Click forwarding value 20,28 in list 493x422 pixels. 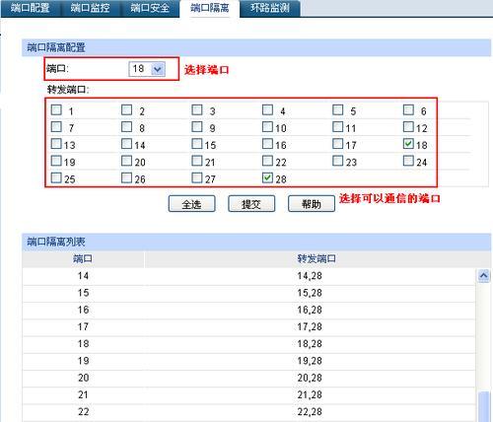click(x=310, y=379)
